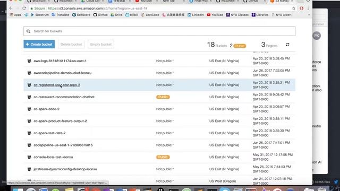Filter by the Public badge in the header
This screenshot has height=191, width=340.
(240, 46)
